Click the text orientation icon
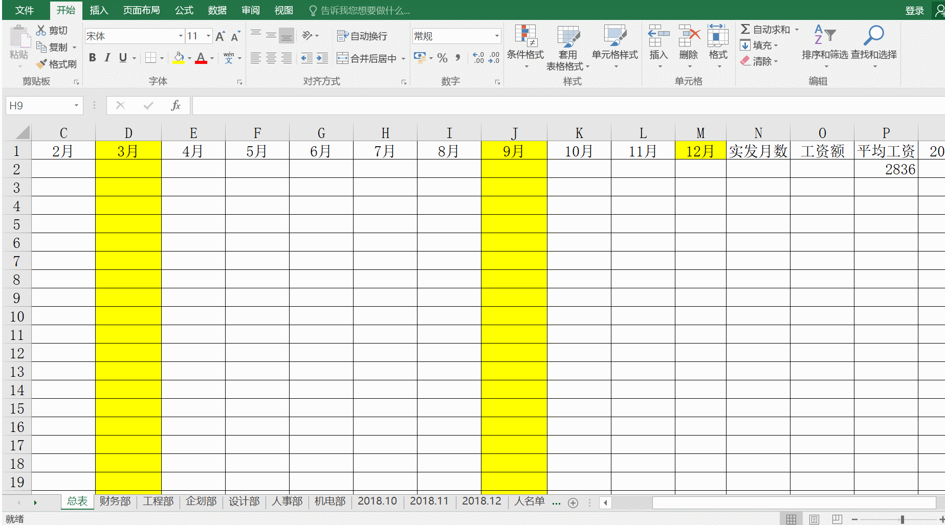The image size is (945, 525). point(307,35)
